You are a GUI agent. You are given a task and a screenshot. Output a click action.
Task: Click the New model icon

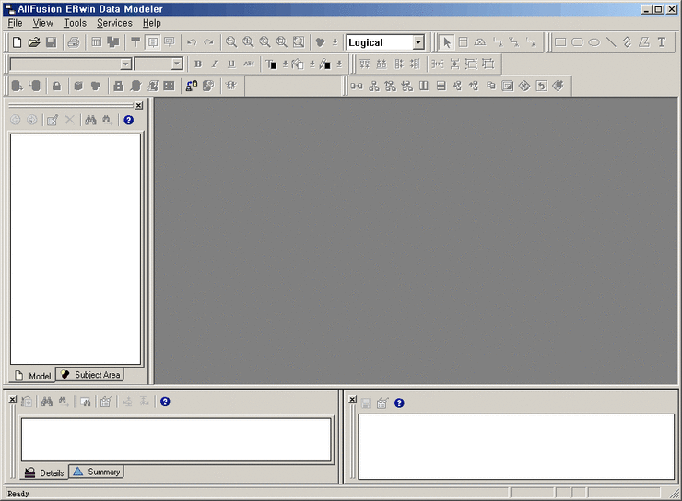pyautogui.click(x=17, y=42)
